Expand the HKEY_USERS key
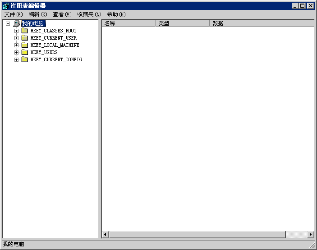The image size is (317, 250). coord(16,53)
